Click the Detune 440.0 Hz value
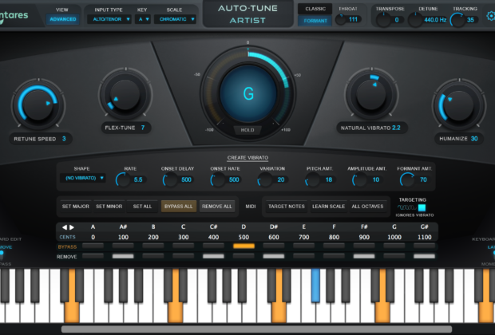Screen dimensions: 495x335 (435, 20)
